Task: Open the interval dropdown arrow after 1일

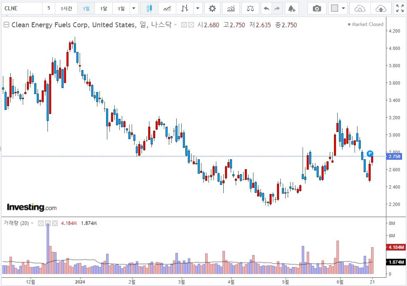Action: (x=134, y=8)
